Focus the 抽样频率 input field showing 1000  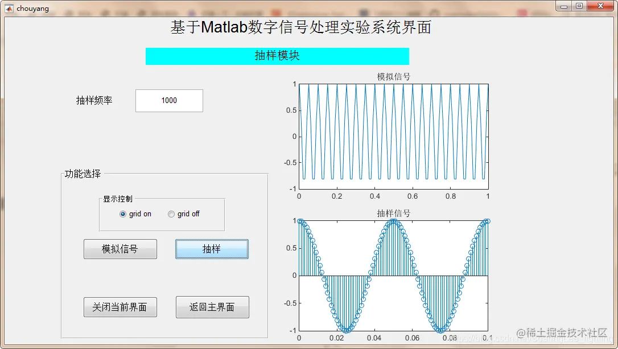pyautogui.click(x=169, y=101)
